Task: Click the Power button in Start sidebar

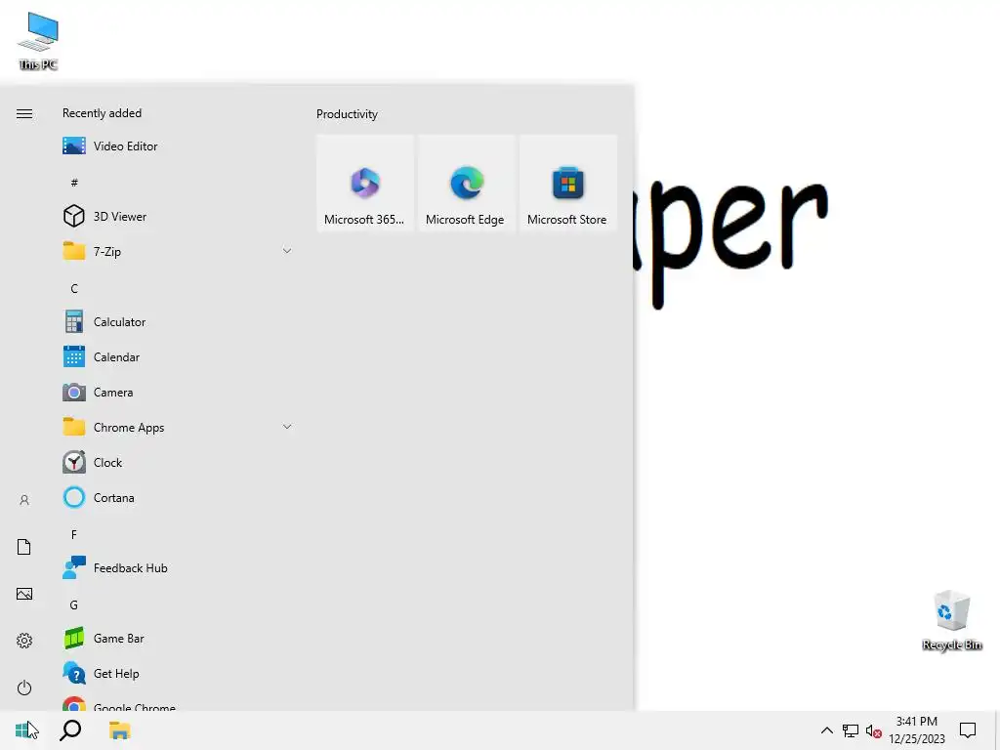Action: pos(24,687)
